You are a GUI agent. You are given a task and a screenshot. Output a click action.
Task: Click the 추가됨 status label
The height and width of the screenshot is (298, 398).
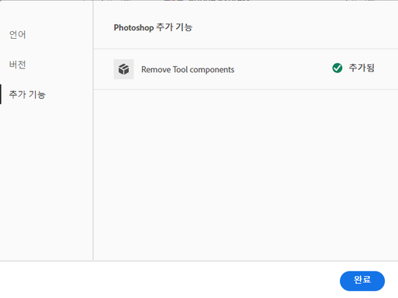[x=362, y=68]
